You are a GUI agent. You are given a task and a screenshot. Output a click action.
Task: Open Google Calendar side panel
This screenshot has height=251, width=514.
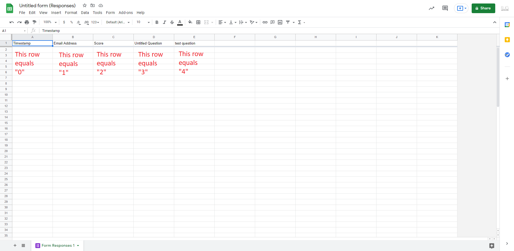tap(507, 25)
